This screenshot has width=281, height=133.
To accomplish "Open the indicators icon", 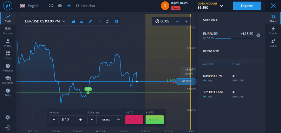I will click(x=82, y=21).
